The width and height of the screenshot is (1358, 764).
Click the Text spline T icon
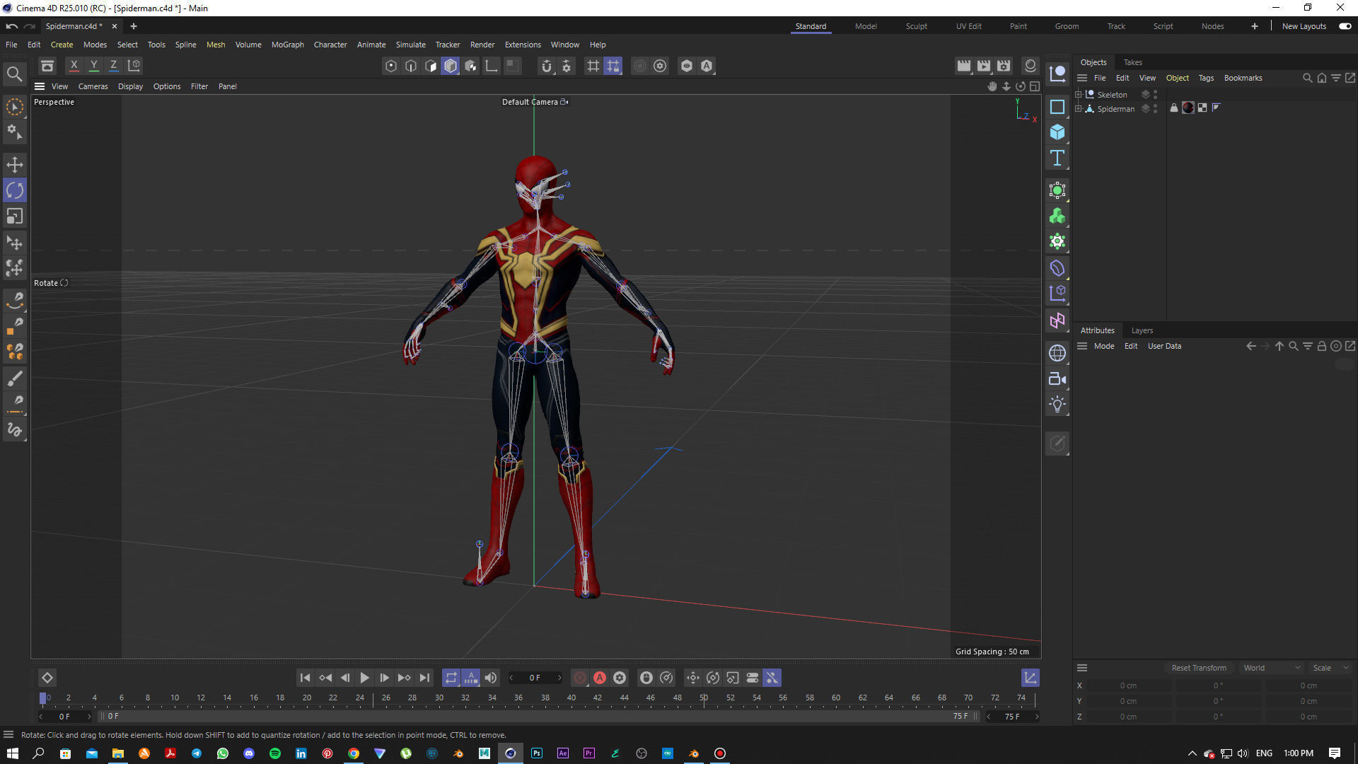[1057, 158]
